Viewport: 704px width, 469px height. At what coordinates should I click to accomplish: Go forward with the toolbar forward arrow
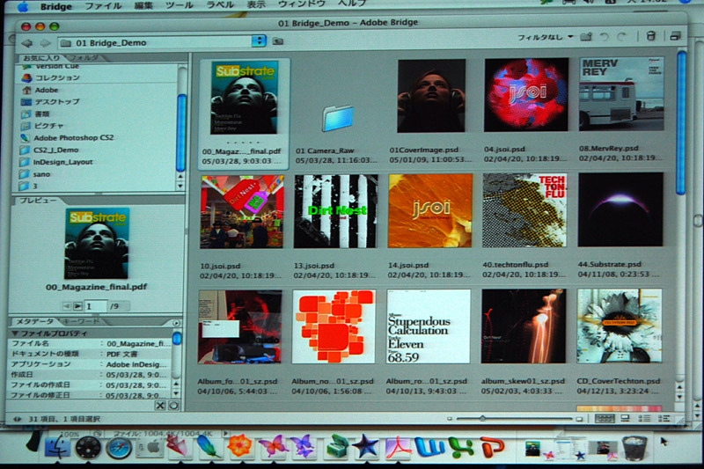[45, 43]
